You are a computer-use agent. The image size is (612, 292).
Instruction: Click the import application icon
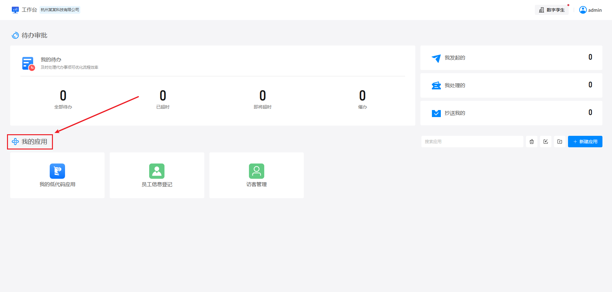[546, 142]
